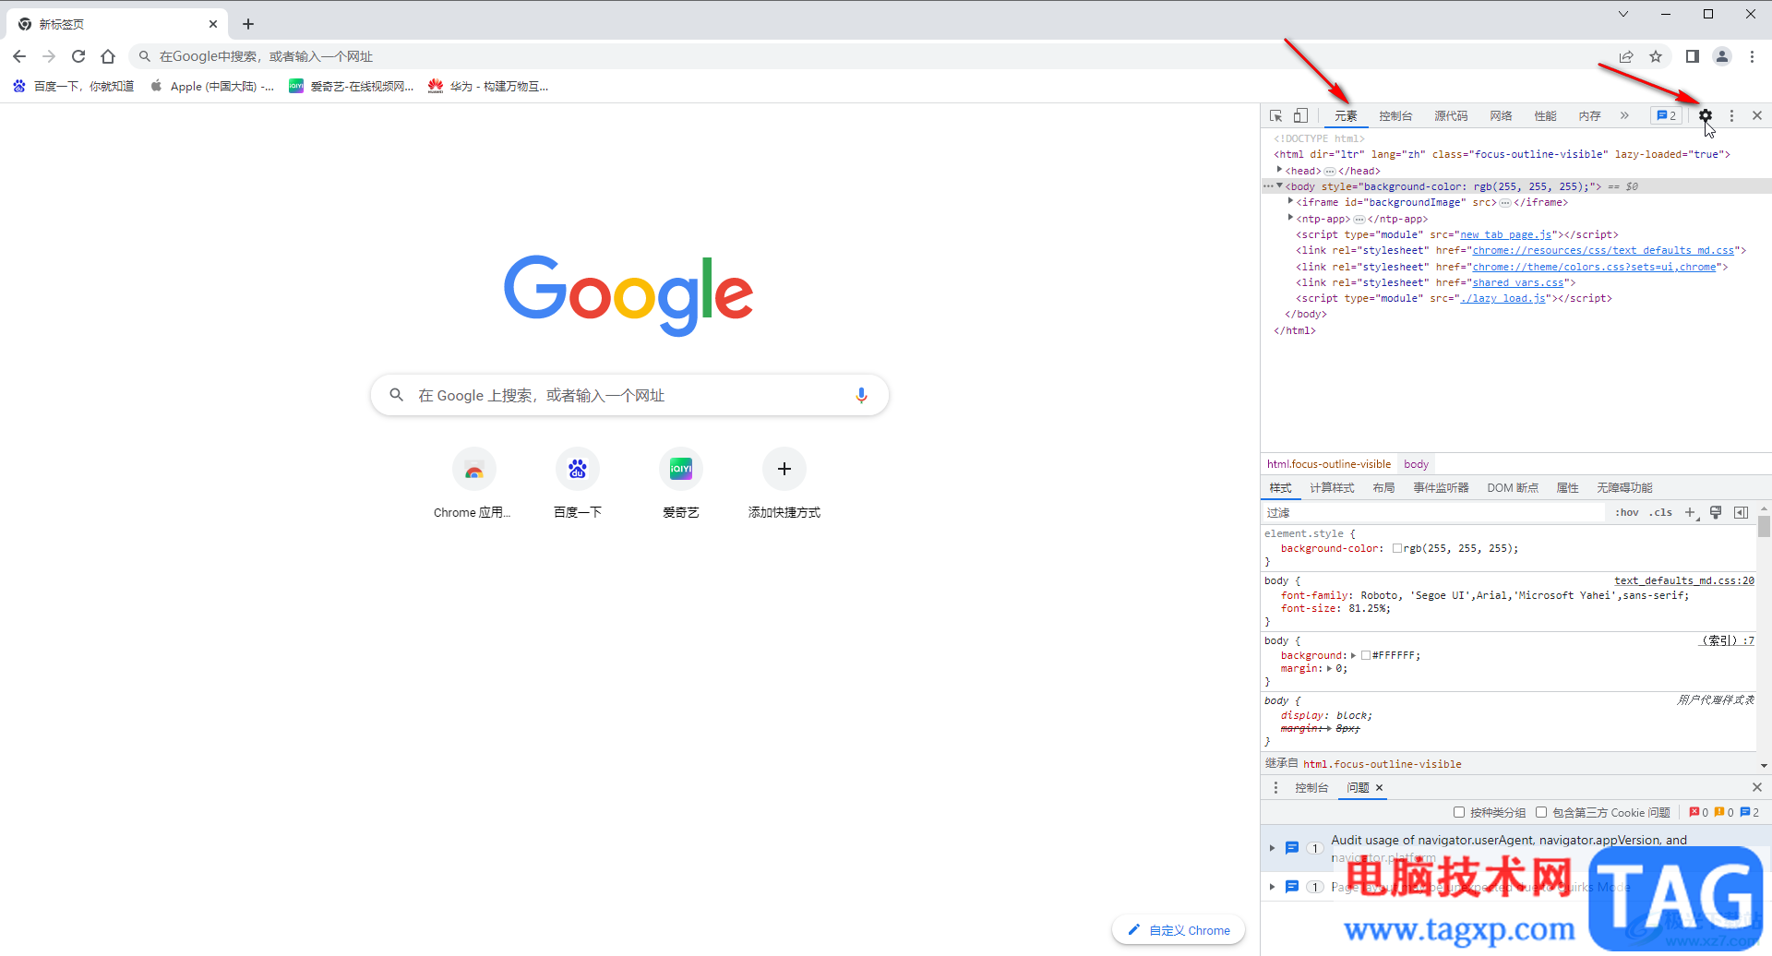Open the 爱奇艺 shortcut tile
1772x956 pixels.
681,484
